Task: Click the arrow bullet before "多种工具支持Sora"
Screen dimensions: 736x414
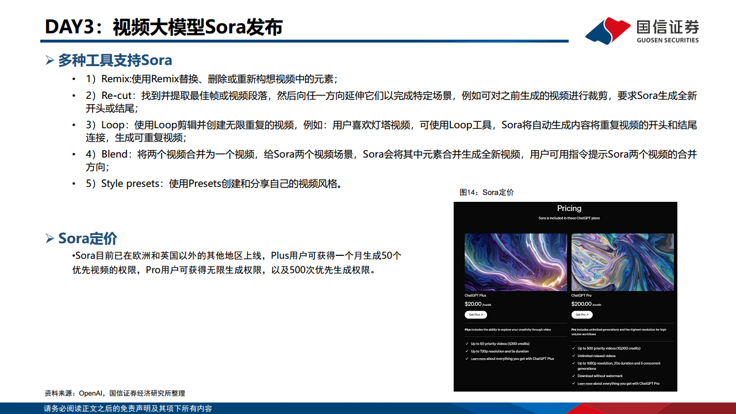Action: pyautogui.click(x=50, y=60)
